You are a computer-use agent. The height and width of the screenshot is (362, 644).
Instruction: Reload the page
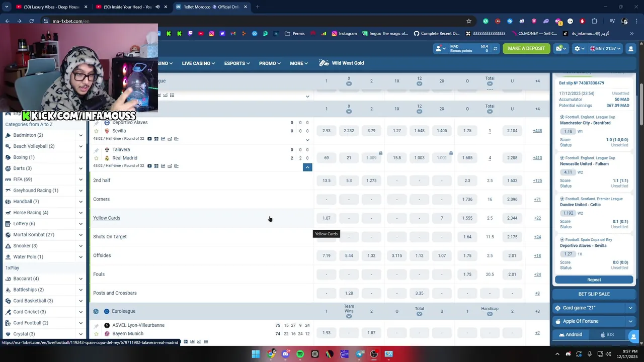point(31,21)
